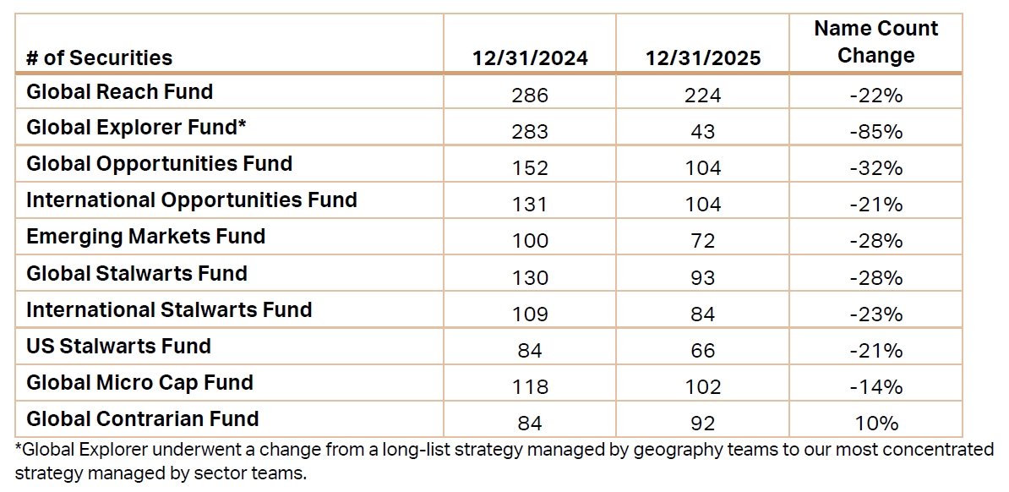
Task: Click the "# of Securities" column header
Action: click(99, 57)
